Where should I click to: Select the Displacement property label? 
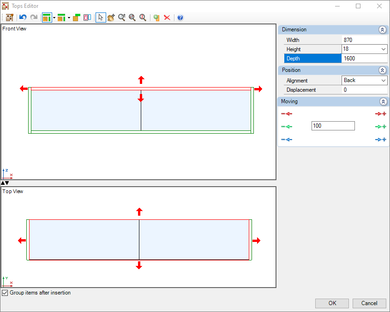point(301,90)
